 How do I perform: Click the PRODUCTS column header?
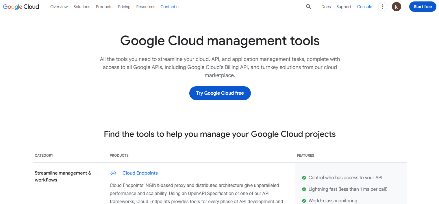[119, 156]
